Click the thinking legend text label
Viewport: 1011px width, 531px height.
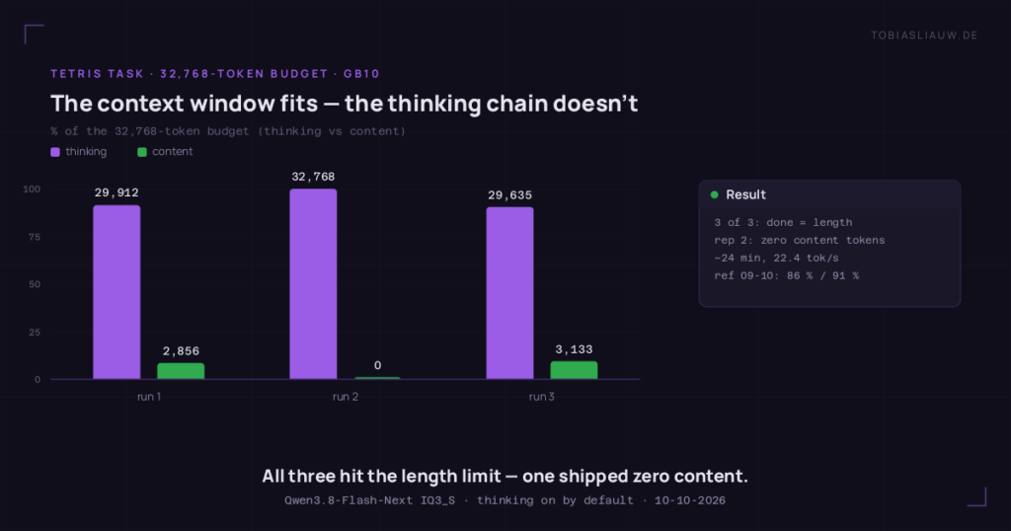point(86,151)
